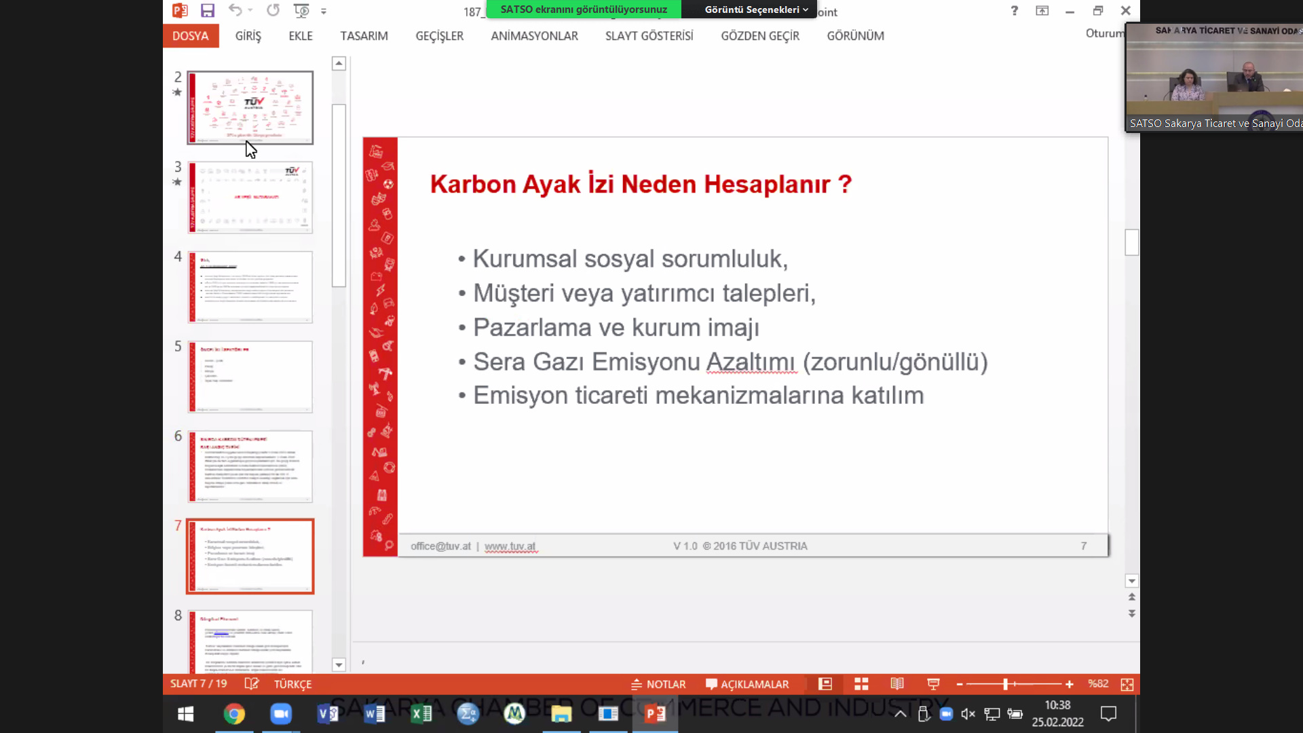Screen dimensions: 1303x733
Task: Click the DOSYA file button
Action: (x=191, y=36)
